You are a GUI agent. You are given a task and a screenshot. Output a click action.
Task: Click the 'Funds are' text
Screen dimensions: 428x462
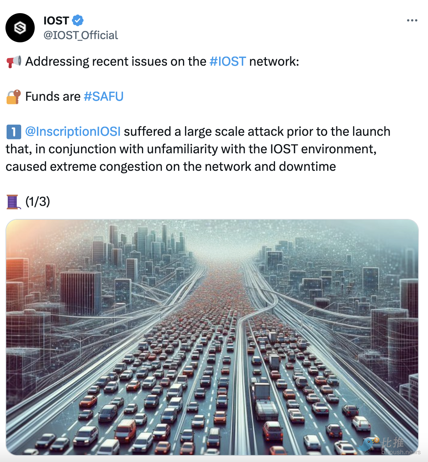pyautogui.click(x=53, y=96)
